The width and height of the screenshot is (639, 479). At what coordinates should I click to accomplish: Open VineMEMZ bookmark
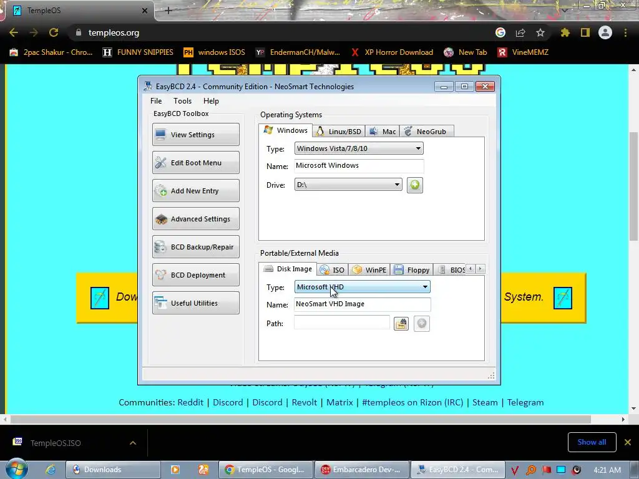point(524,52)
